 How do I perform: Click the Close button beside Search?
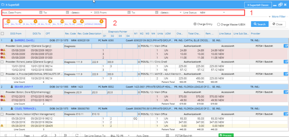click(278, 24)
